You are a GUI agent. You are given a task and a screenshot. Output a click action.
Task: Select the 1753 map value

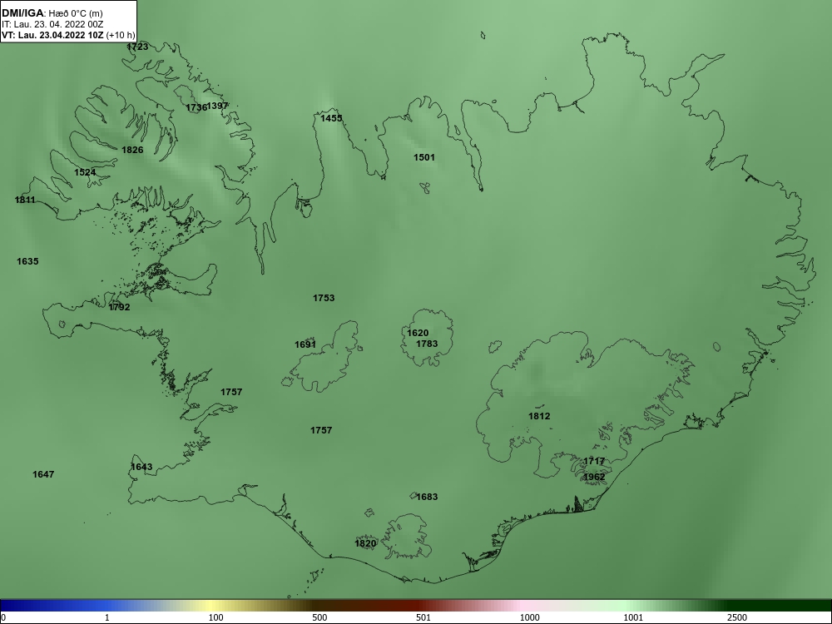(x=324, y=298)
